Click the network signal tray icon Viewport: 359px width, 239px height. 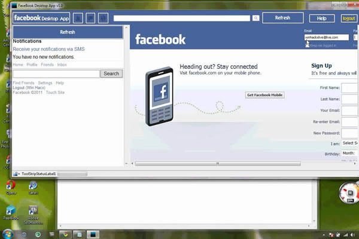point(345,235)
